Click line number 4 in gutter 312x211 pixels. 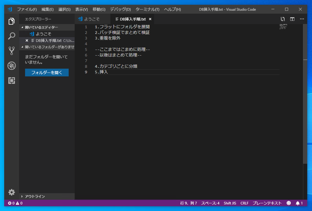pyautogui.click(x=86, y=44)
